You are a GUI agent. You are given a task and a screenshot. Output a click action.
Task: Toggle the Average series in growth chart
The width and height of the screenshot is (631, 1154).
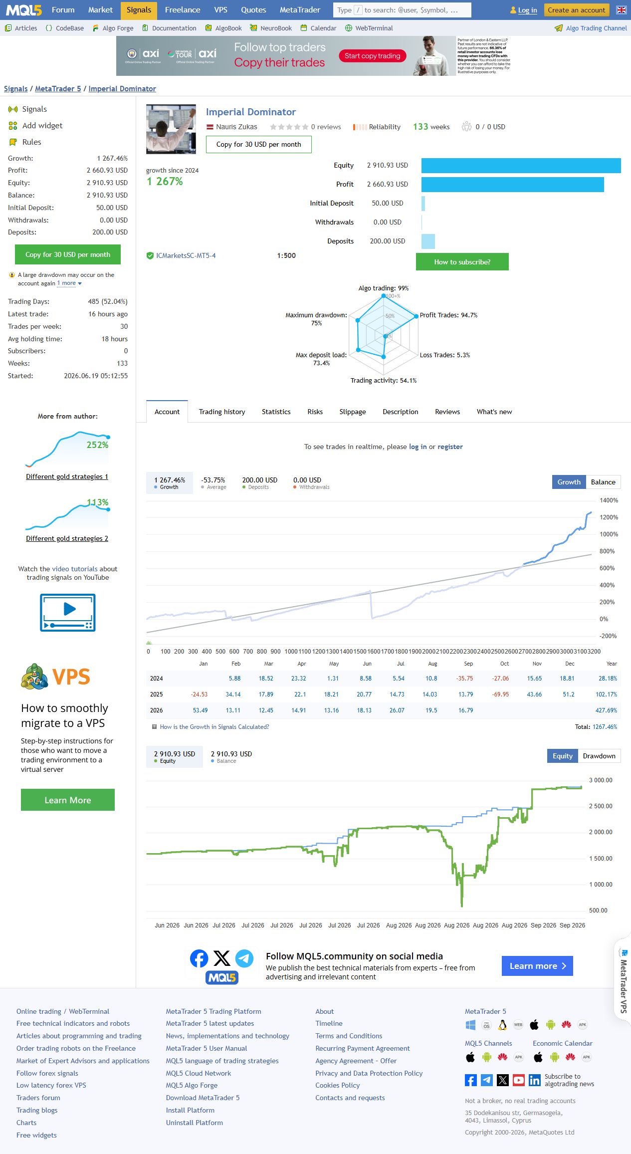click(x=213, y=483)
